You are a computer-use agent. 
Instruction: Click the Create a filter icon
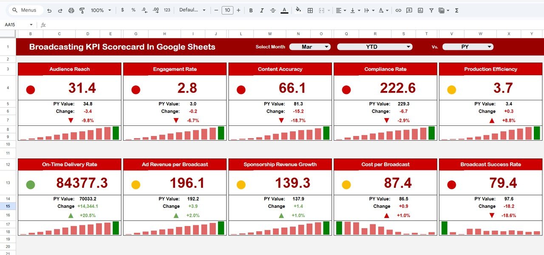click(431, 10)
